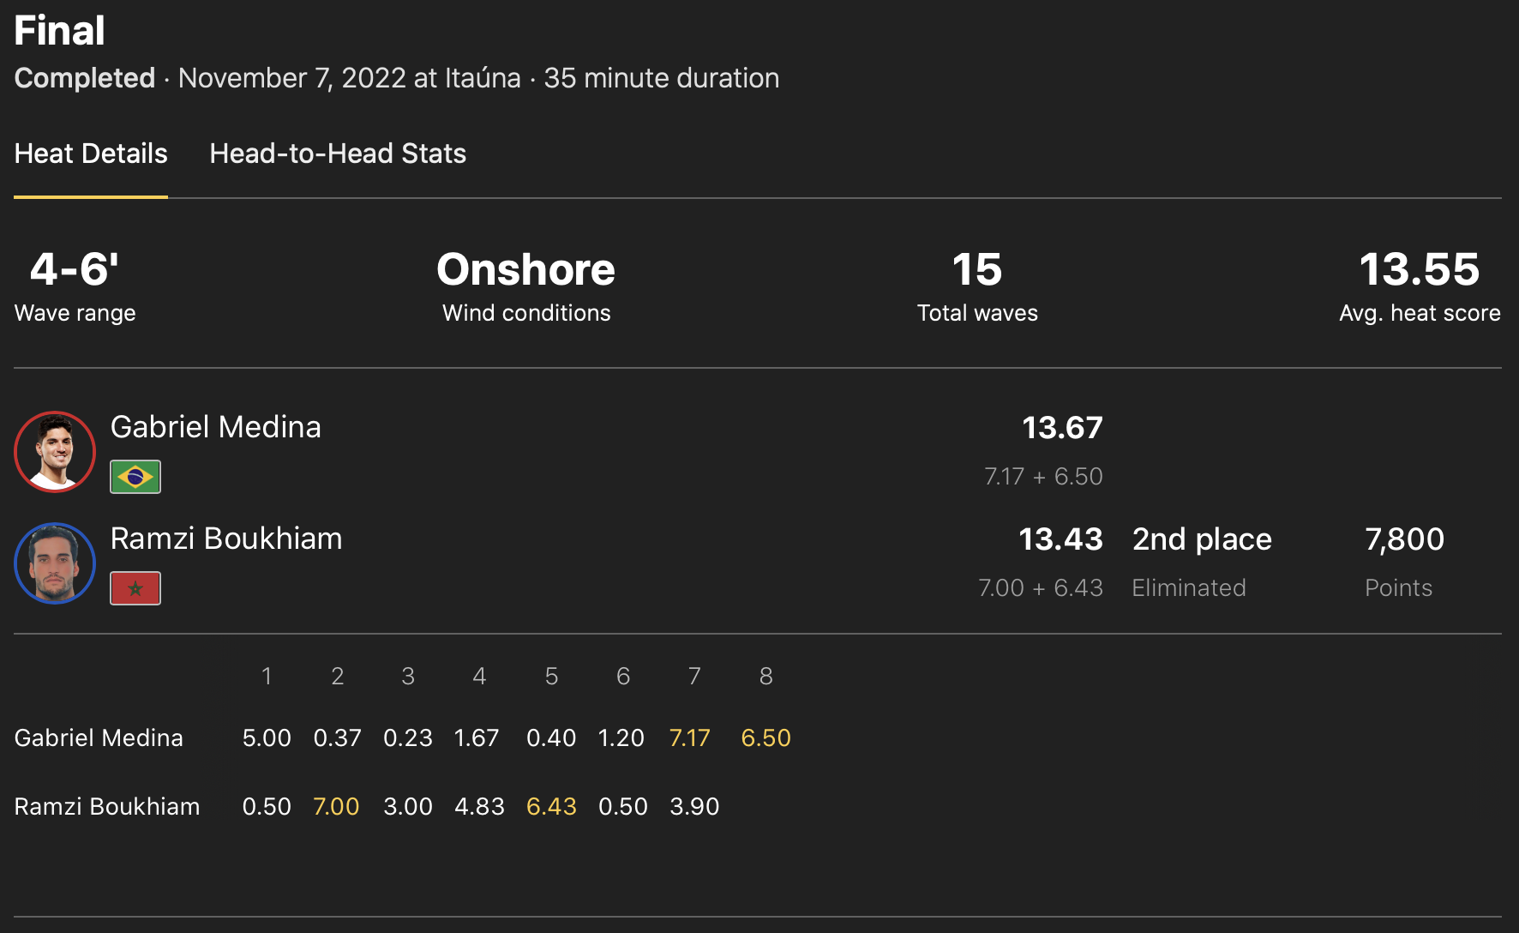1519x933 pixels.
Task: Click the Onshore wind conditions stat
Action: [x=525, y=270]
